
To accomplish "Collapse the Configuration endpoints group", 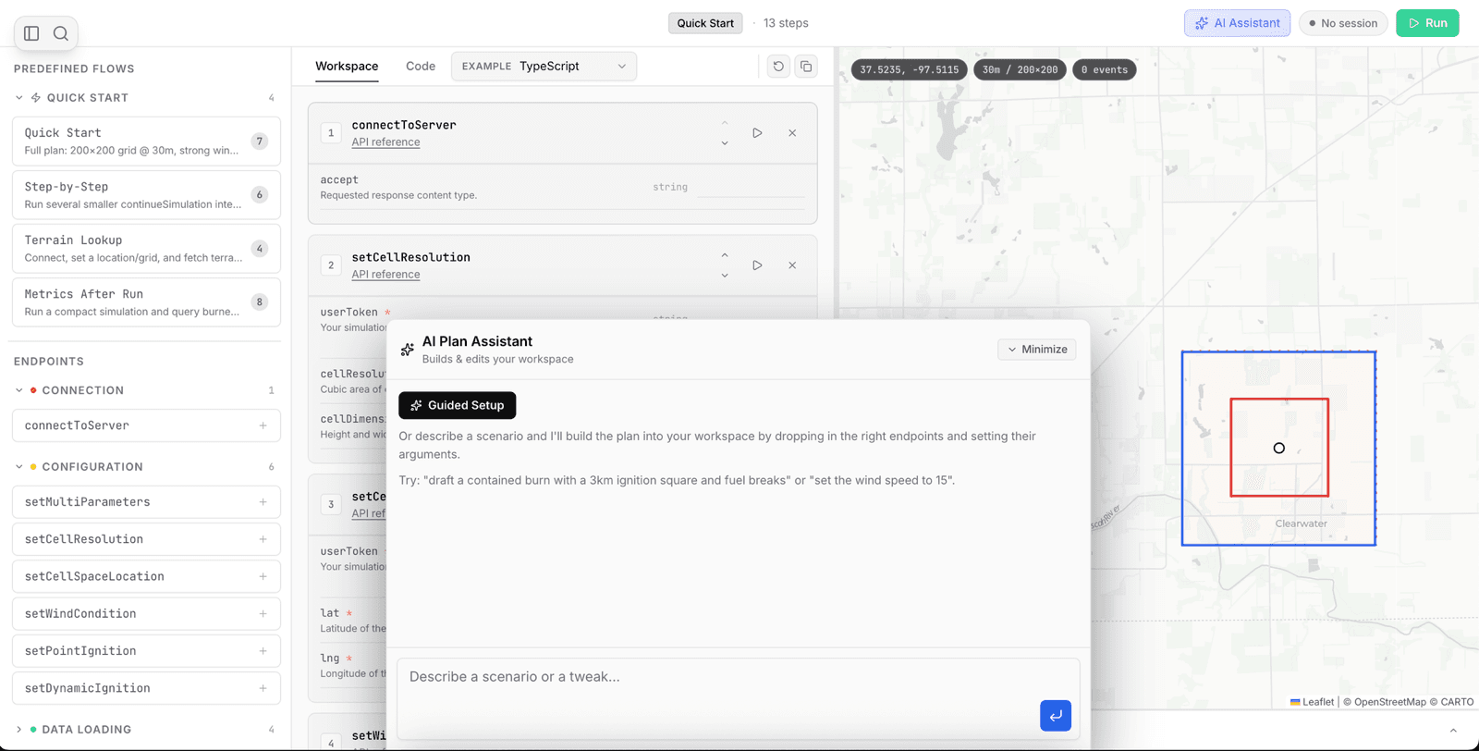I will pyautogui.click(x=19, y=467).
